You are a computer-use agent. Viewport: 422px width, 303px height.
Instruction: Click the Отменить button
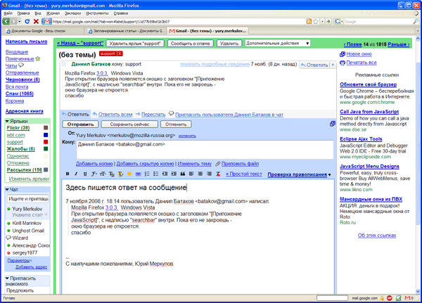[176, 124]
